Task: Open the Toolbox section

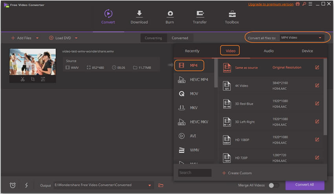Action: pyautogui.click(x=232, y=17)
